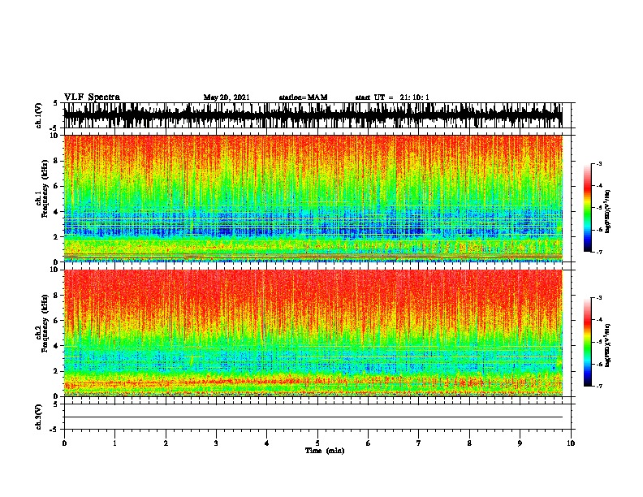The width and height of the screenshot is (643, 497).
Task: Click the "Time (min)" axis title
Action: (x=325, y=451)
